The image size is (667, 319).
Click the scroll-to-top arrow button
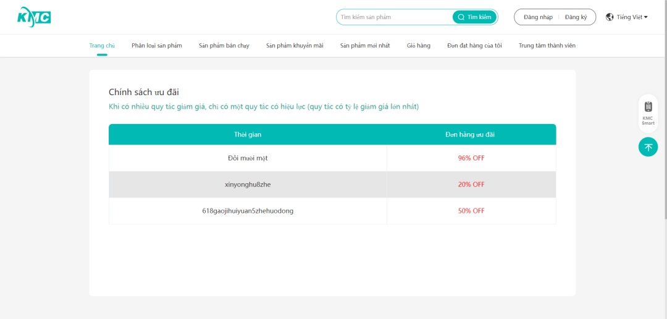point(648,147)
